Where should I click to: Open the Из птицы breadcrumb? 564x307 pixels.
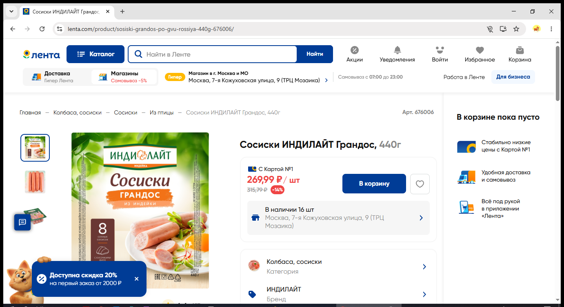click(x=162, y=112)
